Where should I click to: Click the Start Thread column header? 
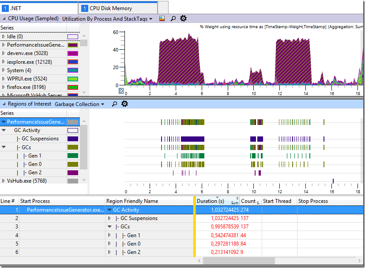pyautogui.click(x=279, y=201)
